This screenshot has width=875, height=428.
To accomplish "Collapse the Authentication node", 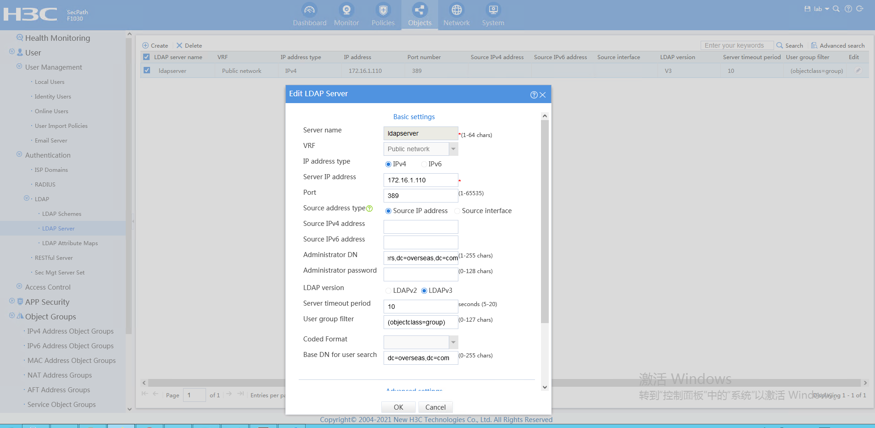I will (x=19, y=154).
